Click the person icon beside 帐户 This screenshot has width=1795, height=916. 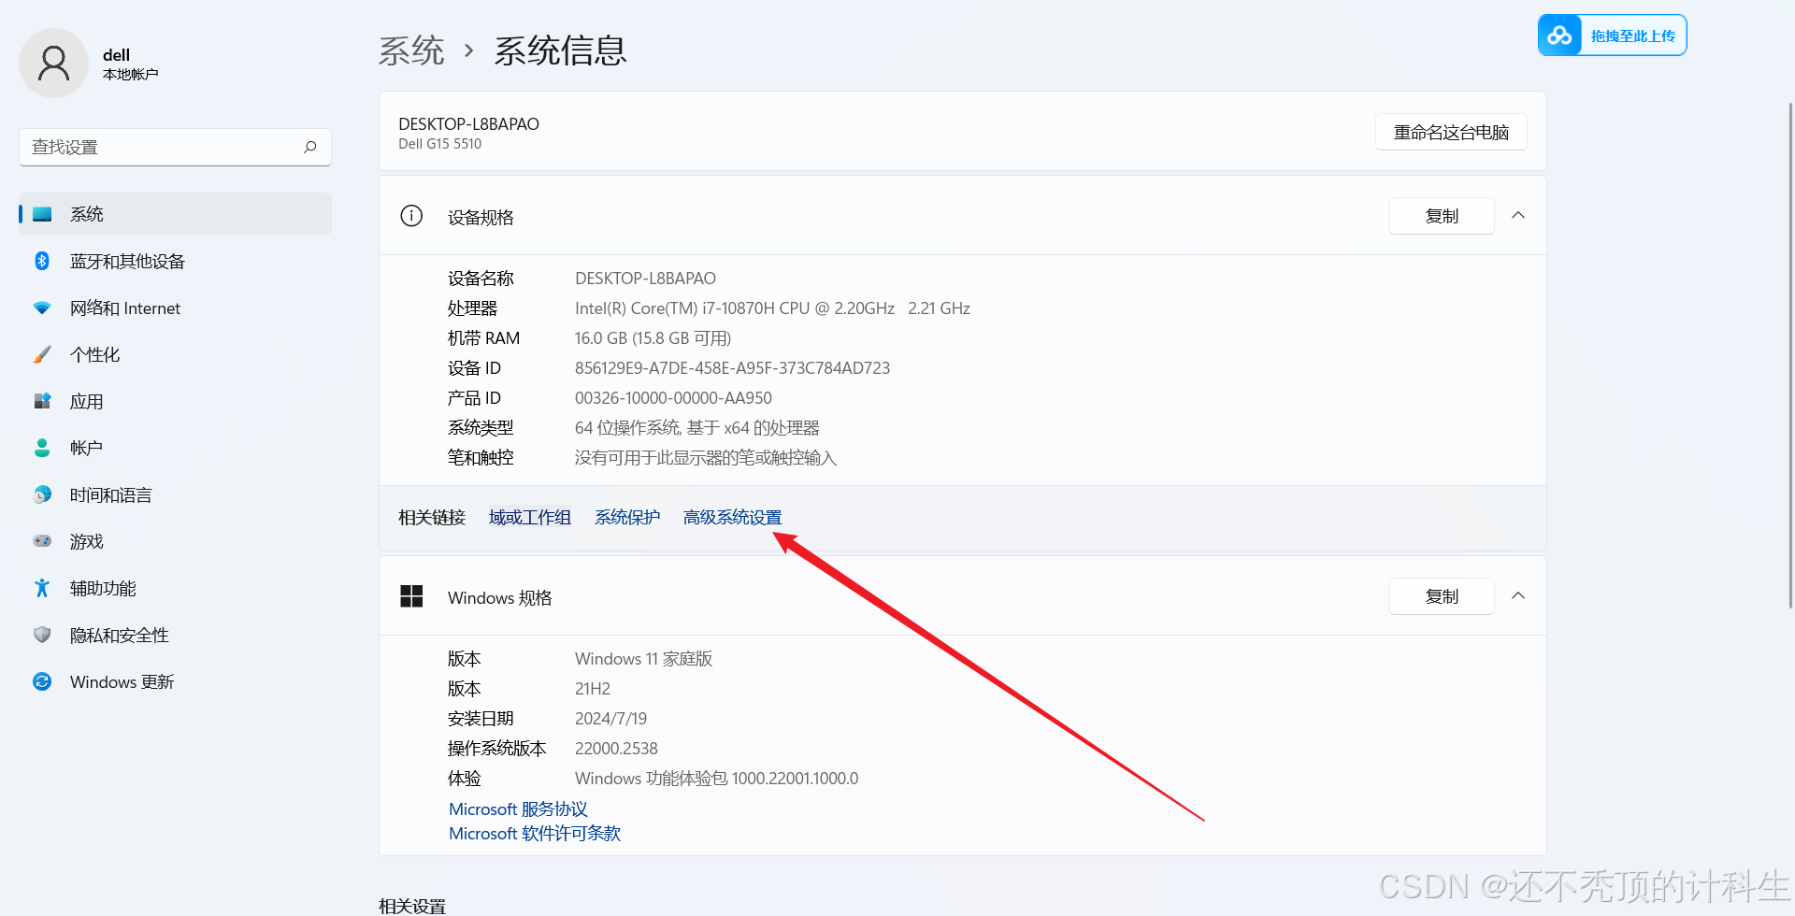click(42, 448)
